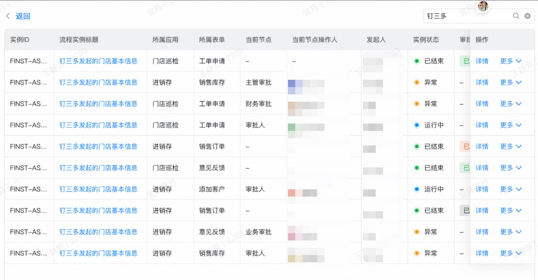Viewport: 538px width, 280px height.
Task: Click the gray 已 approval tag in the eighth row
Action: (465, 210)
